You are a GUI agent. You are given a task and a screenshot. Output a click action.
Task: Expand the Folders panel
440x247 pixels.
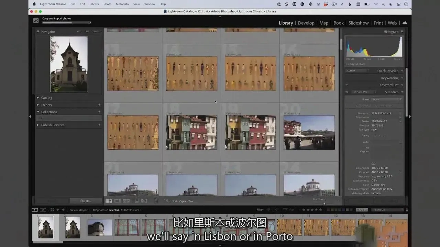pyautogui.click(x=38, y=105)
